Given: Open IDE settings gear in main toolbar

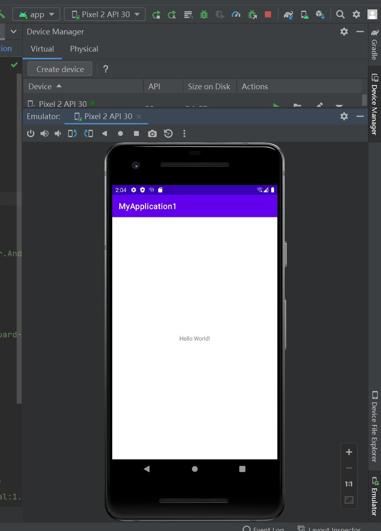Looking at the screenshot, I should [356, 14].
